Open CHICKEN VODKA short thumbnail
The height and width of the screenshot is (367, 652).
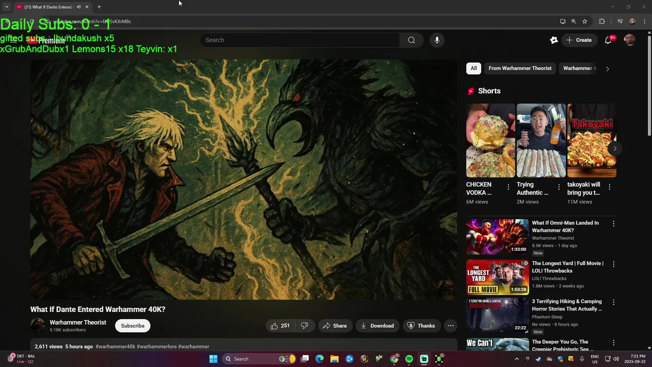coord(491,141)
